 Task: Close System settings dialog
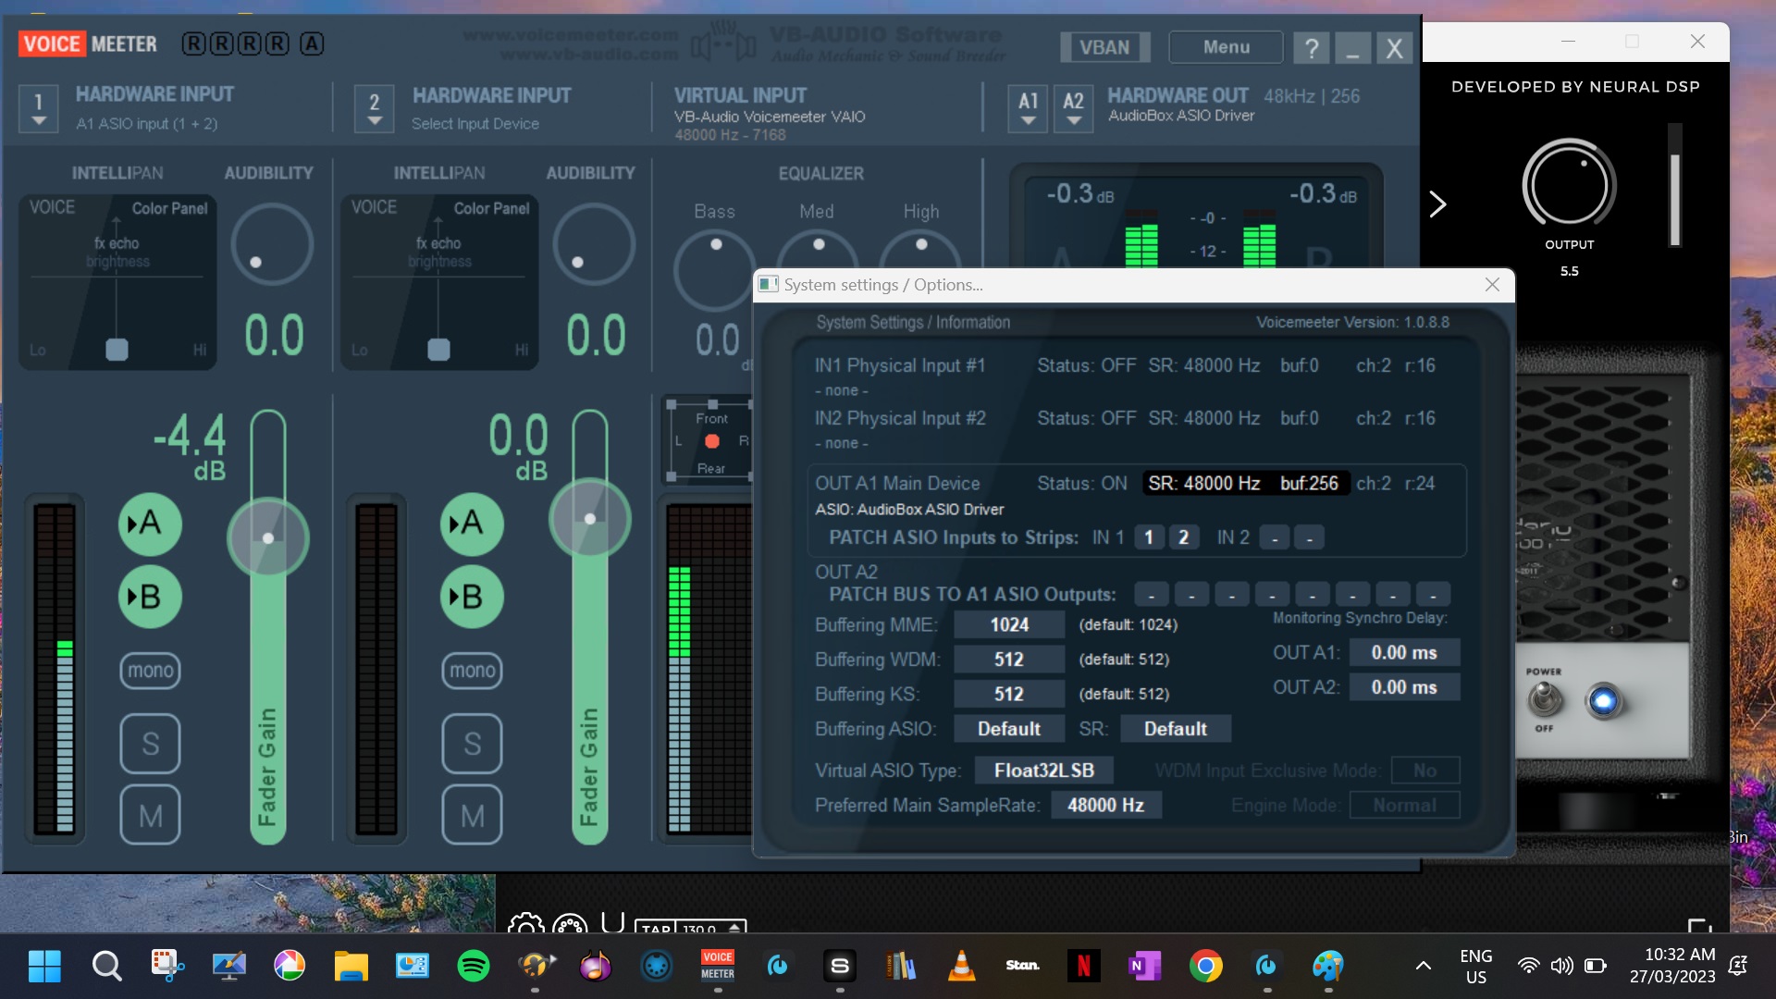tap(1492, 285)
